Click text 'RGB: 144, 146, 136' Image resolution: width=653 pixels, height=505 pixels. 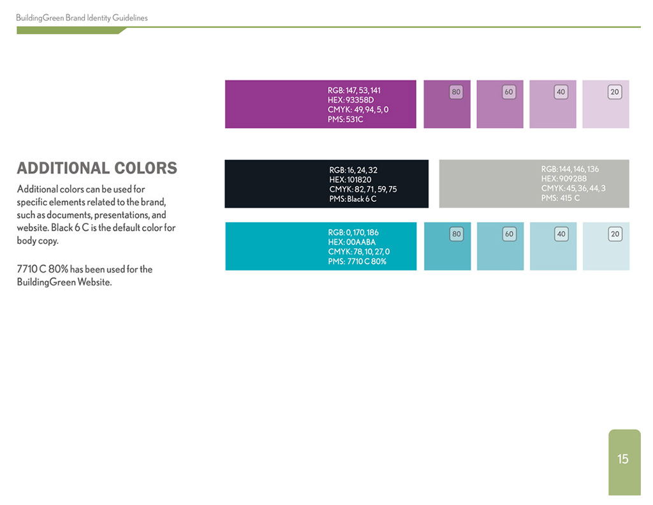[x=570, y=169]
